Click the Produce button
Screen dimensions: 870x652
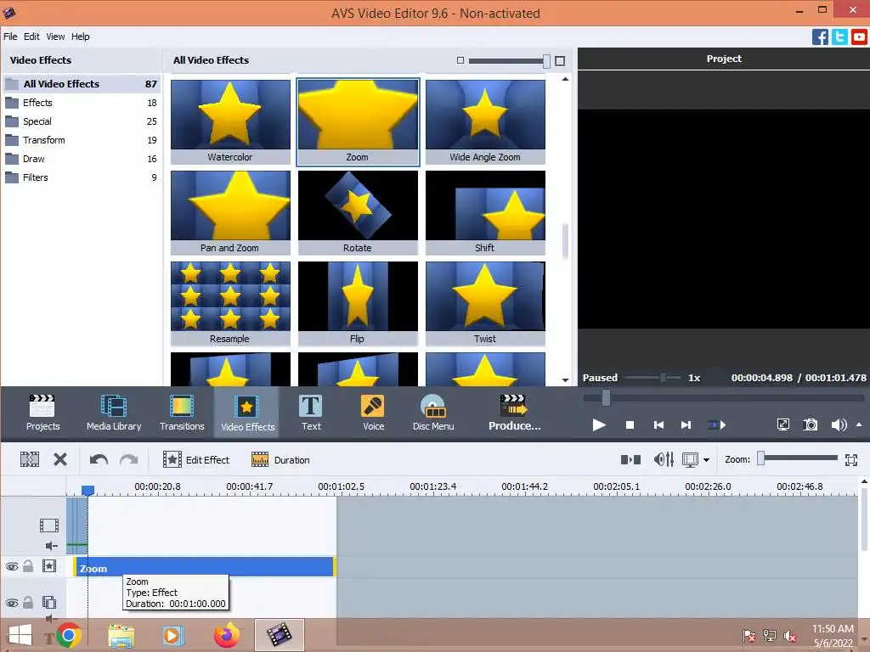coord(514,413)
